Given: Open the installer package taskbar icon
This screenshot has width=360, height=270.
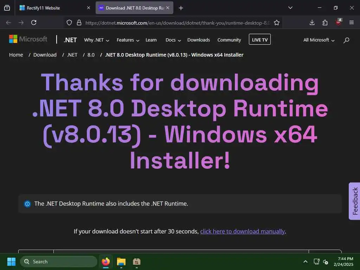Looking at the screenshot, I should (x=136, y=262).
